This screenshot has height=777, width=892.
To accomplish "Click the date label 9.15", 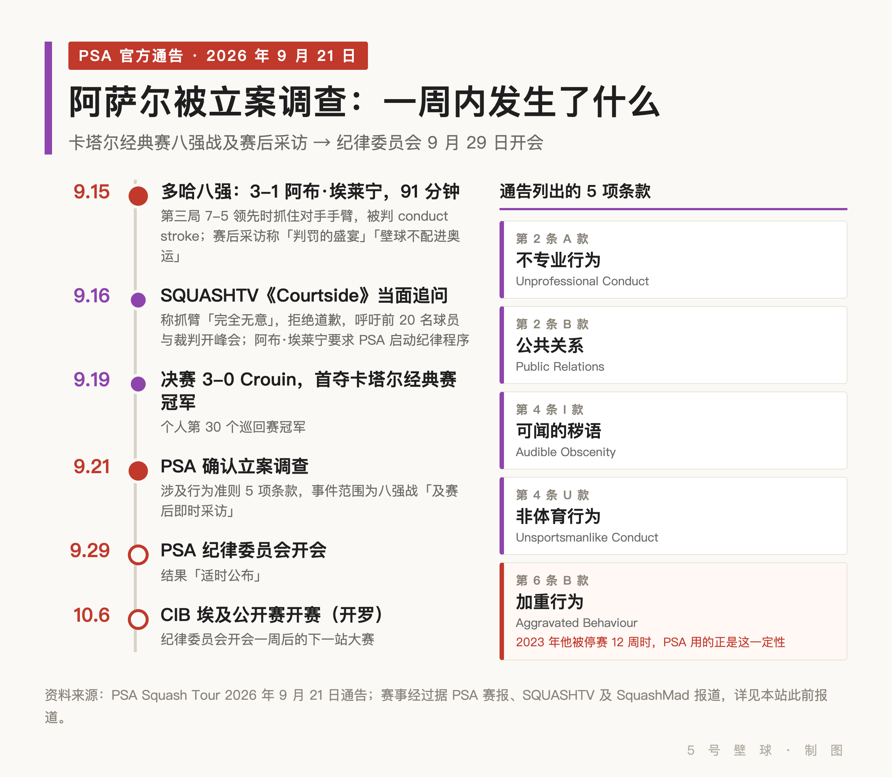I will (x=91, y=192).
